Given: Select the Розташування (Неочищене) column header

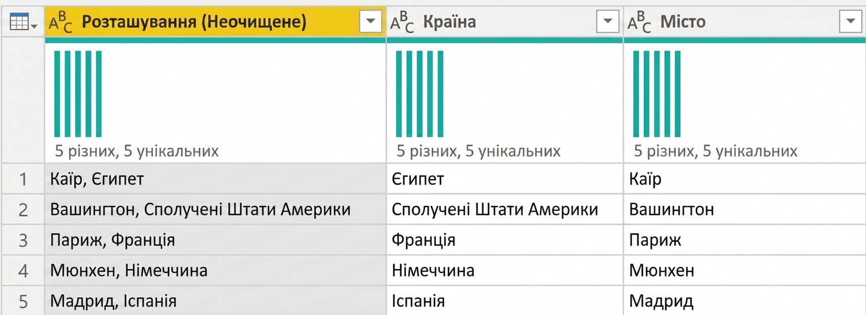Looking at the screenshot, I should tap(215, 22).
